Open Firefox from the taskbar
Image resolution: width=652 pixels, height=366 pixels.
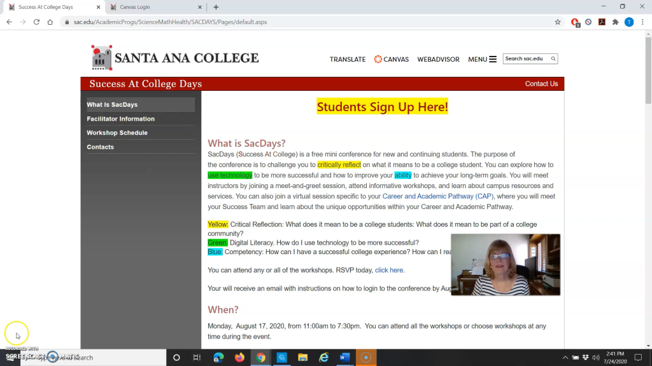pyautogui.click(x=239, y=358)
